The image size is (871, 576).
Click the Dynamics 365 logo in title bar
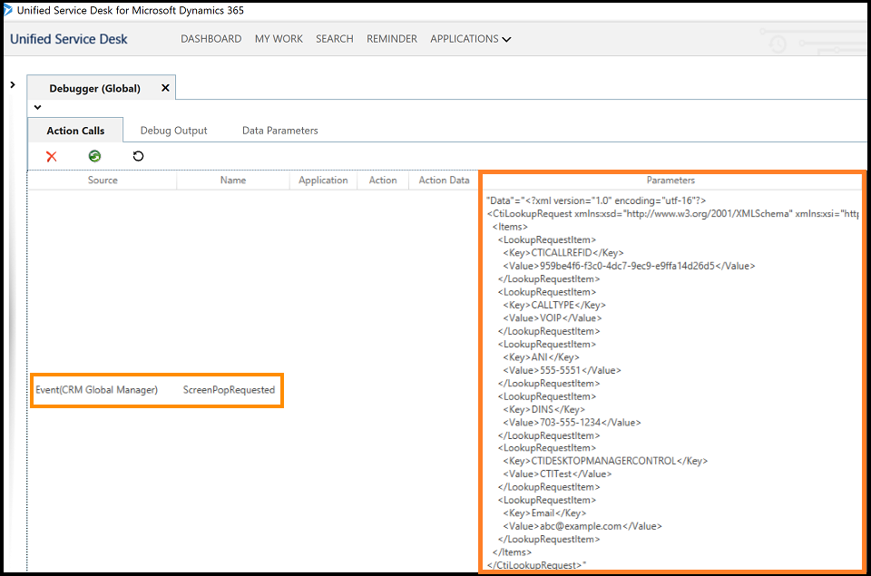[x=8, y=10]
